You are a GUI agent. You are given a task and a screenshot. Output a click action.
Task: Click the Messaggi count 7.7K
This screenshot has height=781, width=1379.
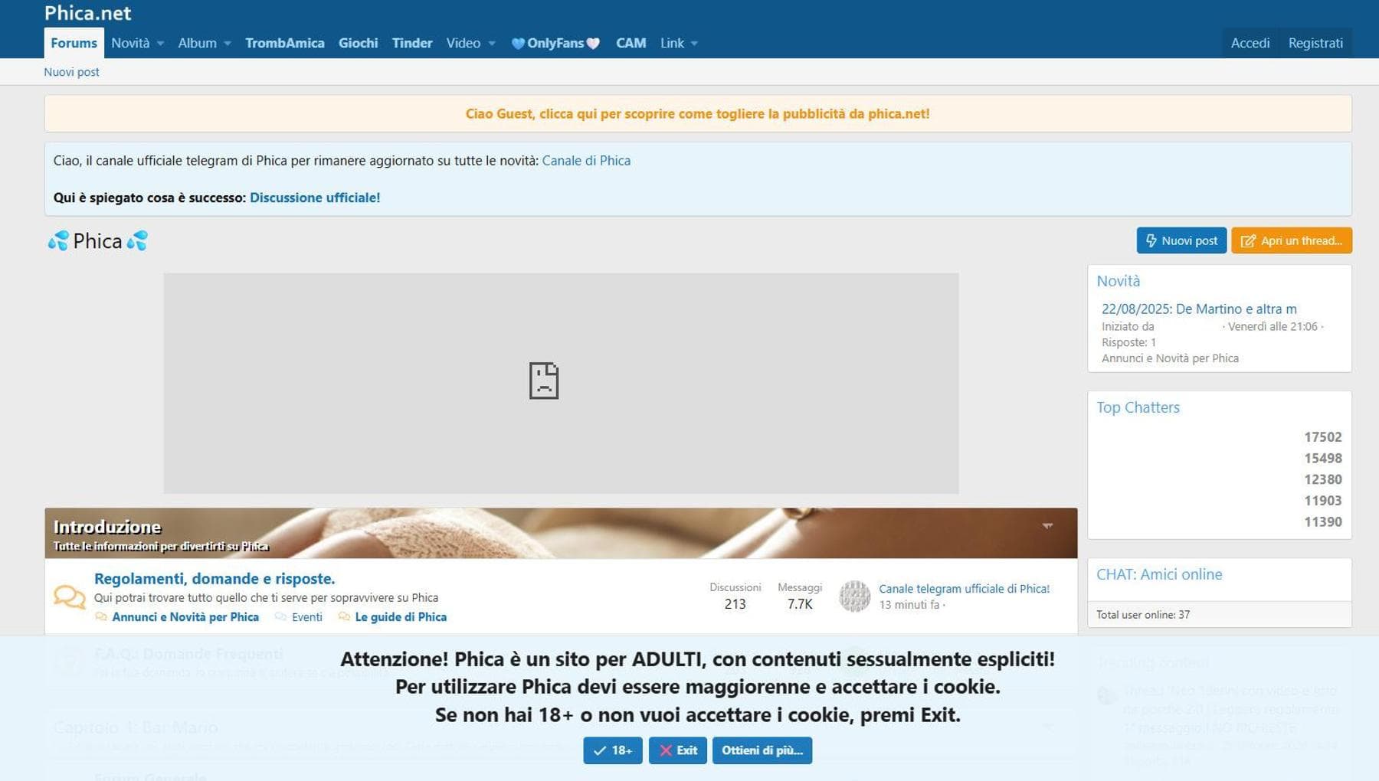(800, 604)
